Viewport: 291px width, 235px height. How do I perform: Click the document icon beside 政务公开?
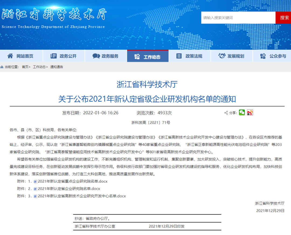(x=53, y=56)
